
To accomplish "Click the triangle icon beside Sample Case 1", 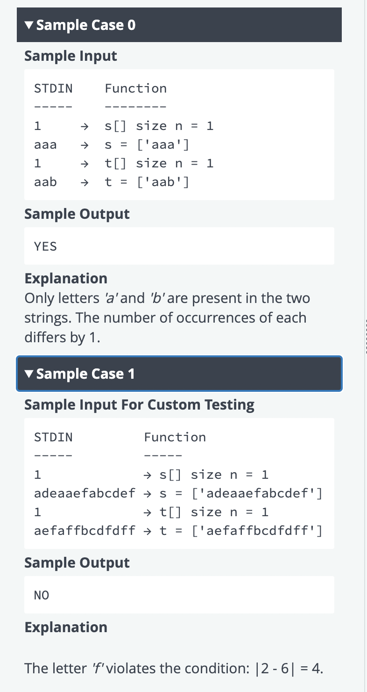I will pos(30,374).
